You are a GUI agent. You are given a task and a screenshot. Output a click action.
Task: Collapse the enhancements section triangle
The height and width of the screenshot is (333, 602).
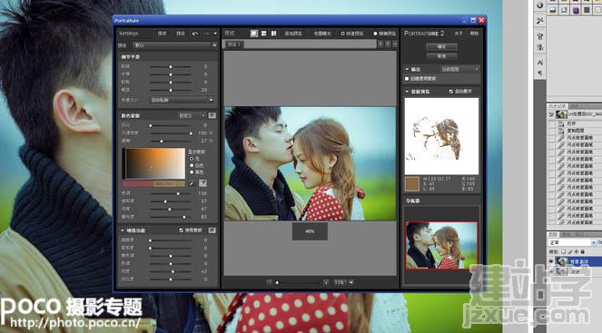123,230
